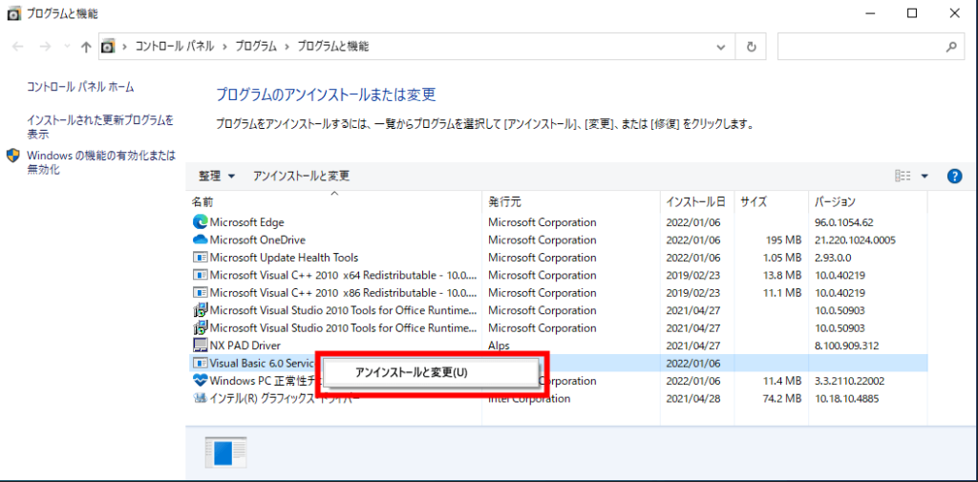
Task: Select Visual C++ 2010 x64 Redistributable entry
Action: click(344, 274)
